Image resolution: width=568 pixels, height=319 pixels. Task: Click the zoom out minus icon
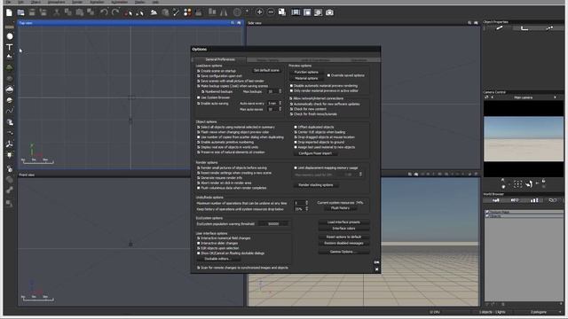click(271, 12)
